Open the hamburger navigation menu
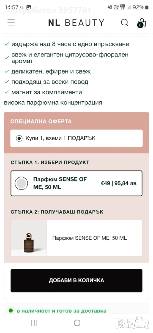The width and height of the screenshot is (153, 333). coord(11,23)
